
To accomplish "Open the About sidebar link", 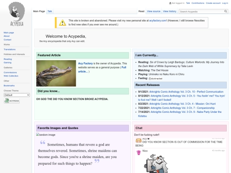I will (6, 36).
